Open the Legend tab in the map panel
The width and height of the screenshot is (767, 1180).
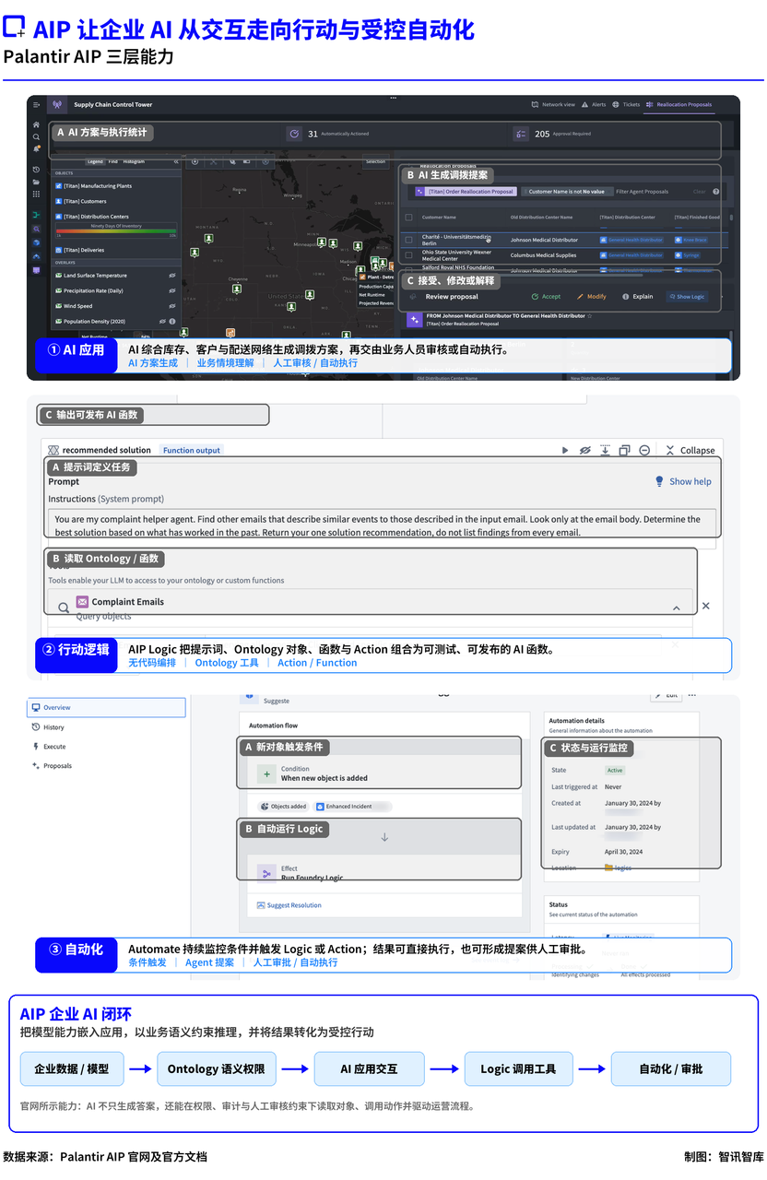tap(95, 161)
